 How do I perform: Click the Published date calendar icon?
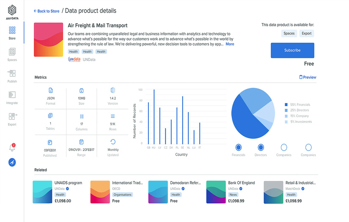point(50,143)
